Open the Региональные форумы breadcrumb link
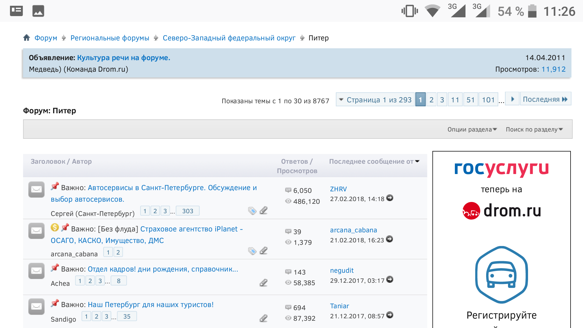This screenshot has width=583, height=328. pos(110,38)
